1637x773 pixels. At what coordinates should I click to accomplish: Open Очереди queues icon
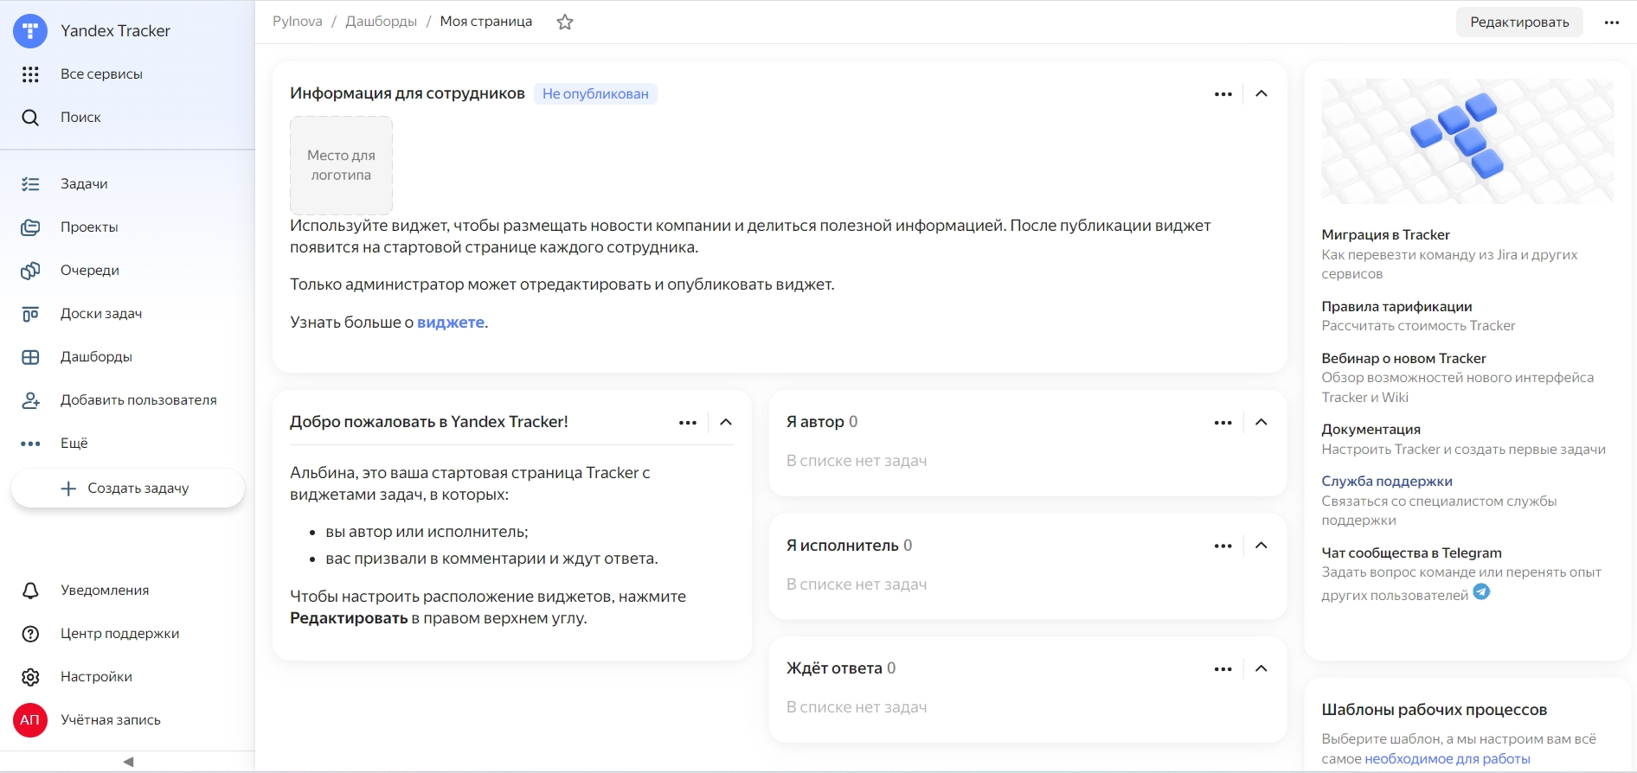click(30, 271)
